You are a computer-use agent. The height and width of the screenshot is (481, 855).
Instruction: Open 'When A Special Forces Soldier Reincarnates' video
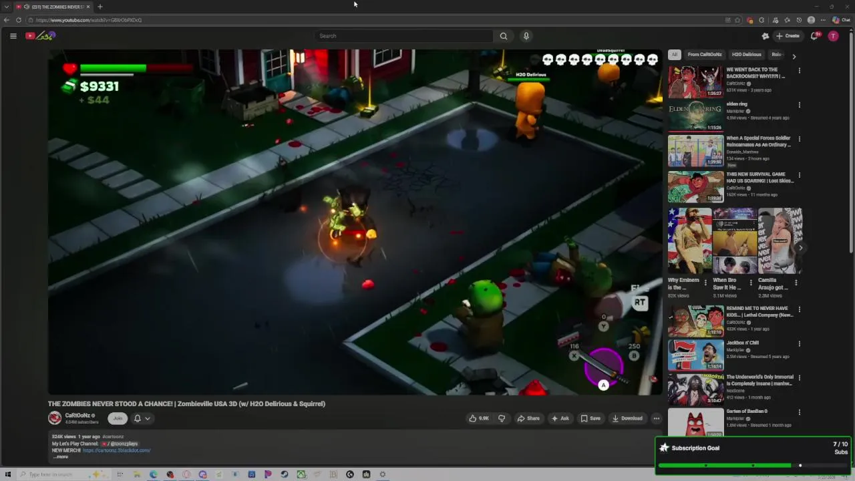(x=695, y=151)
